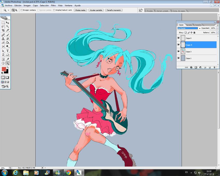Viewport: 220px width, 176px height.
Task: Toggle lock position icon
Action: tap(191, 32)
